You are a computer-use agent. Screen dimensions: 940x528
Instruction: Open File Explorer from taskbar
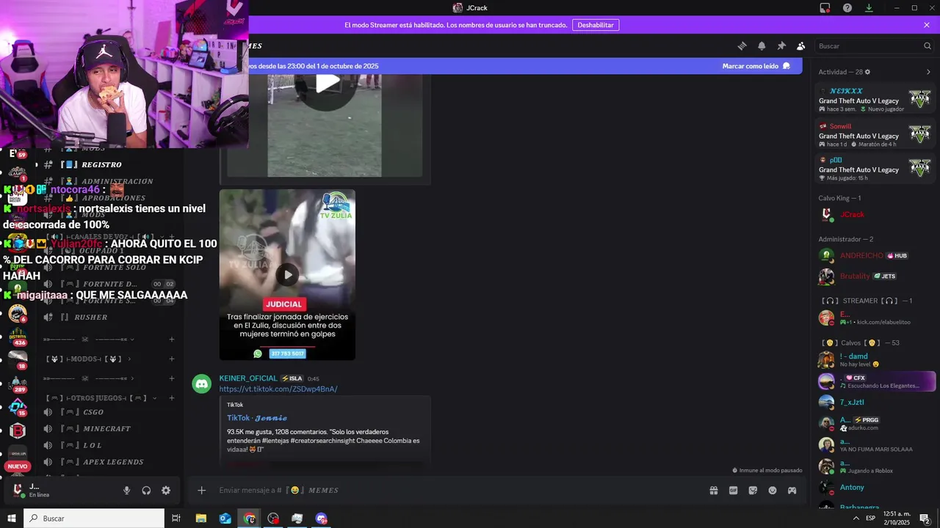[x=201, y=518]
